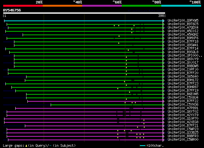This screenshot has height=148, width=204.
Task: Click the arrow end of the C5WR00 row
Action: tap(164, 140)
